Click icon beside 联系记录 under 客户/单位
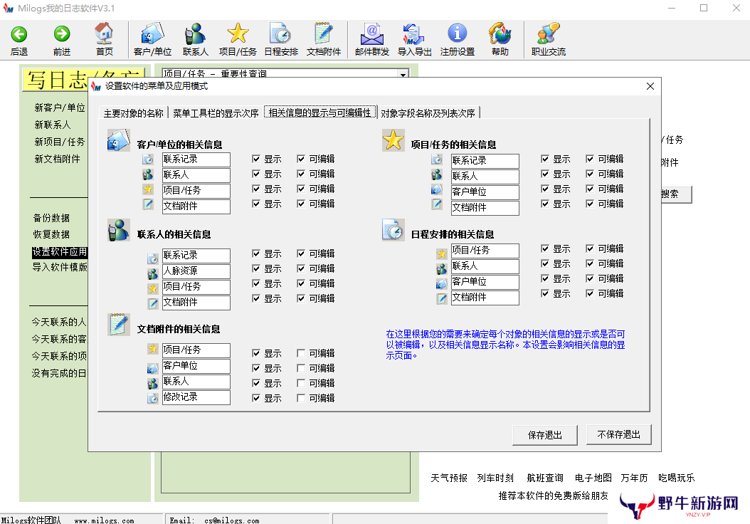The image size is (750, 524). click(148, 159)
